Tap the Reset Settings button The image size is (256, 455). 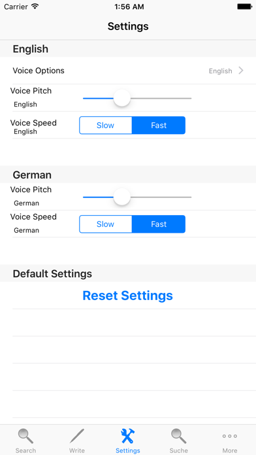click(x=127, y=295)
